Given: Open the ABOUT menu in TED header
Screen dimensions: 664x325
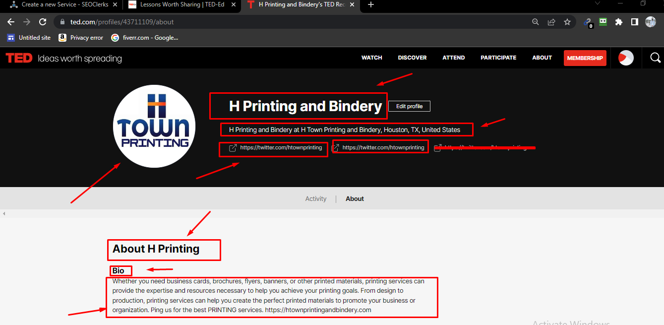Looking at the screenshot, I should click(x=542, y=58).
